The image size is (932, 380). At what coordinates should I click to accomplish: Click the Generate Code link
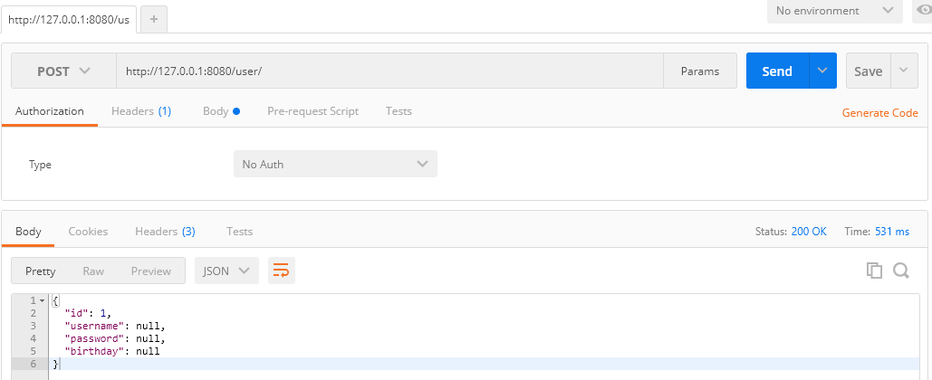(879, 113)
